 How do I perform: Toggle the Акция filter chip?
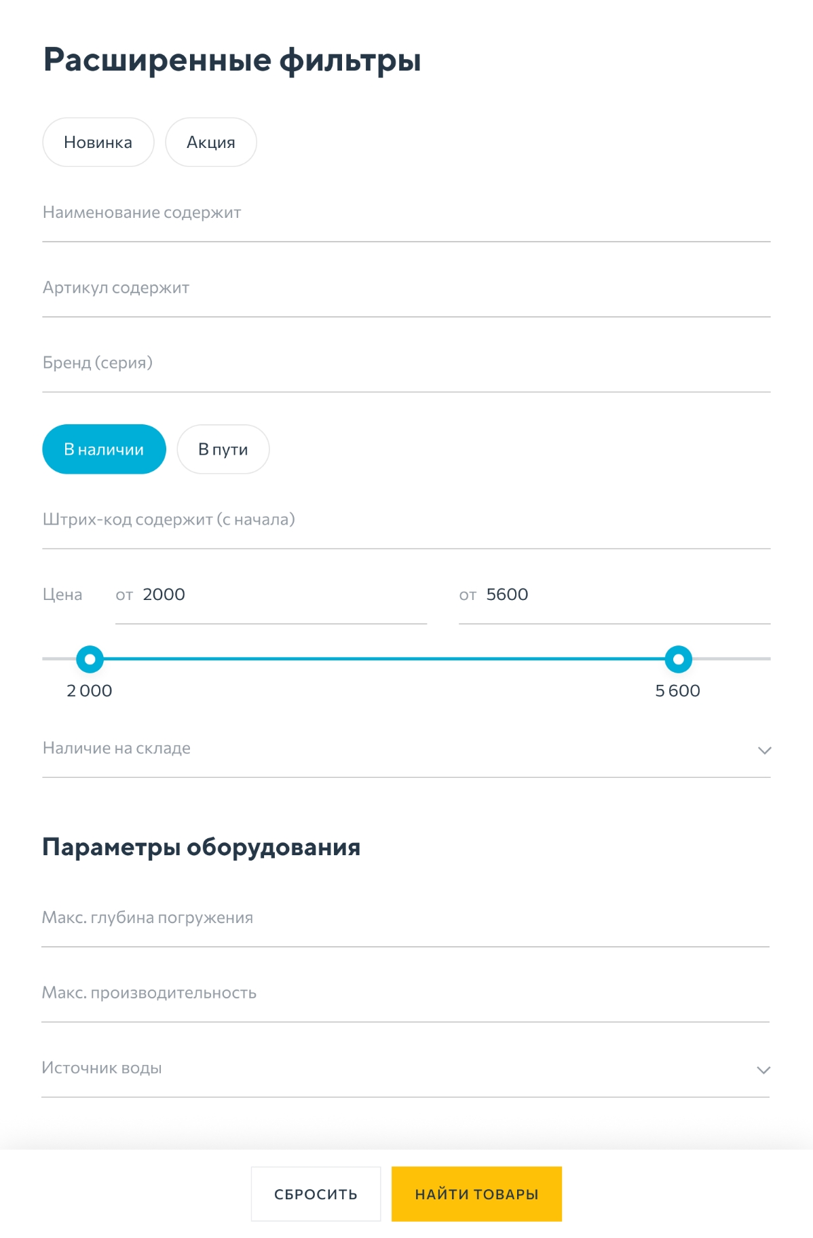[211, 143]
